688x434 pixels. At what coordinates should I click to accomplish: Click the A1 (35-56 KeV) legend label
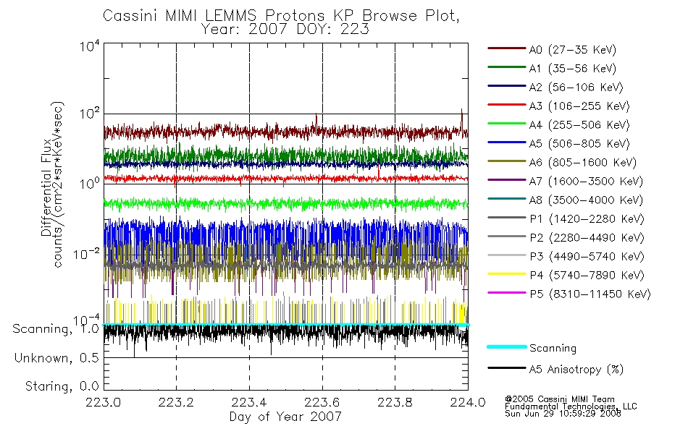point(572,69)
